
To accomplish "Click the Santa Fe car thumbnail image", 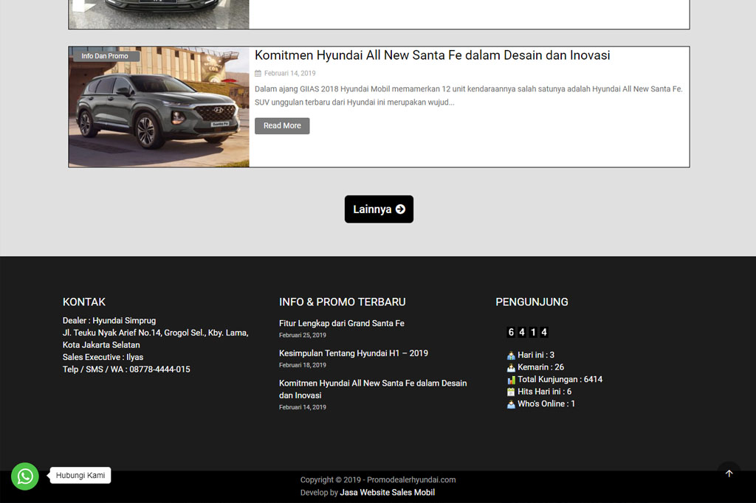I will coord(159,107).
